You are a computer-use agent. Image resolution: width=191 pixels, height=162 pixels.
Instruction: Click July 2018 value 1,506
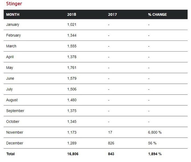point(72,89)
